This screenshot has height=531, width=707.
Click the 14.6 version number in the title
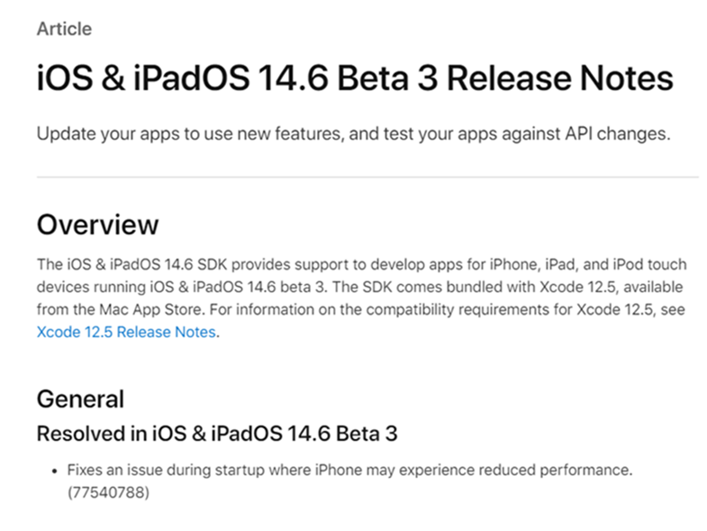tap(293, 78)
